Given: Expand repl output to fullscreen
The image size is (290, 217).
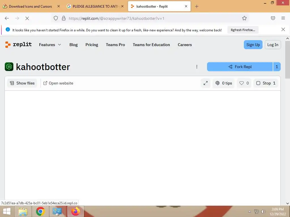Looking at the screenshot, I should click(x=206, y=83).
